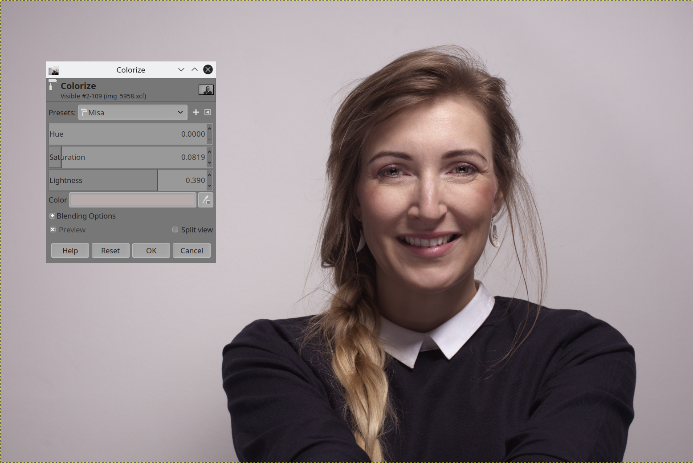
Task: Increase Hue with the up arrow
Action: tap(210, 129)
